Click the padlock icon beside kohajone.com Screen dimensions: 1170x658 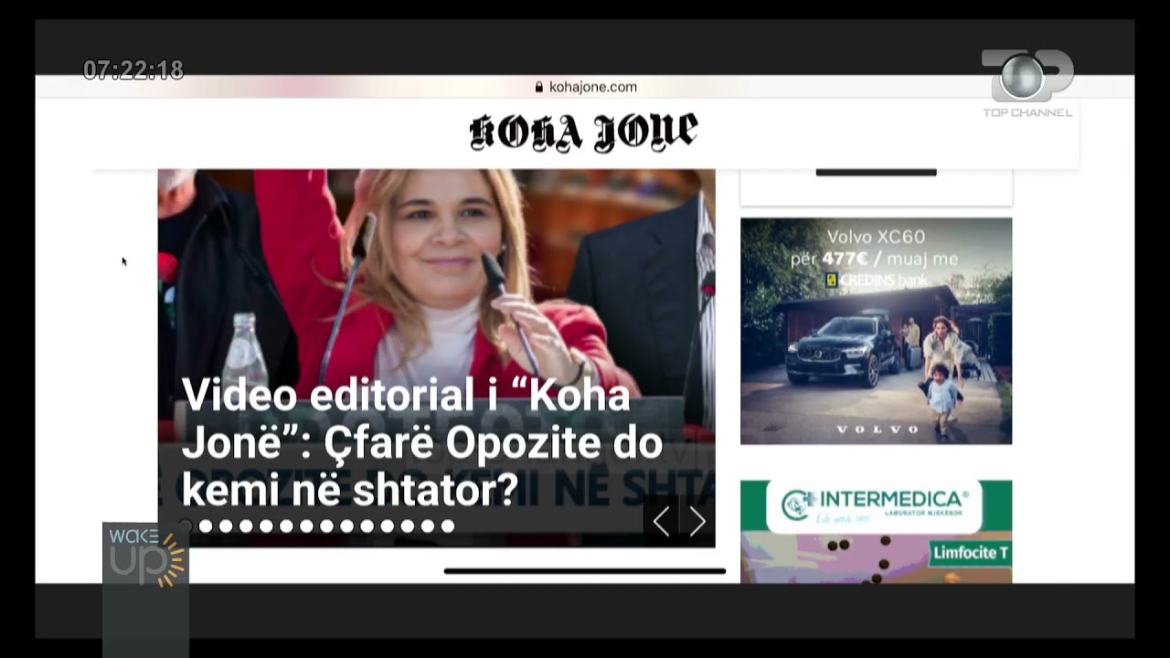(x=538, y=87)
